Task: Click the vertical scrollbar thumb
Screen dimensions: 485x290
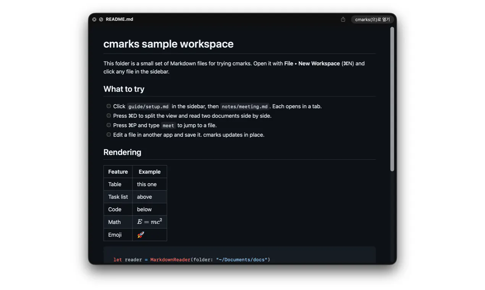Action: coord(392,99)
